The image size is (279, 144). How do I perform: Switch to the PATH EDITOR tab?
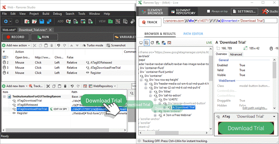tap(193, 34)
